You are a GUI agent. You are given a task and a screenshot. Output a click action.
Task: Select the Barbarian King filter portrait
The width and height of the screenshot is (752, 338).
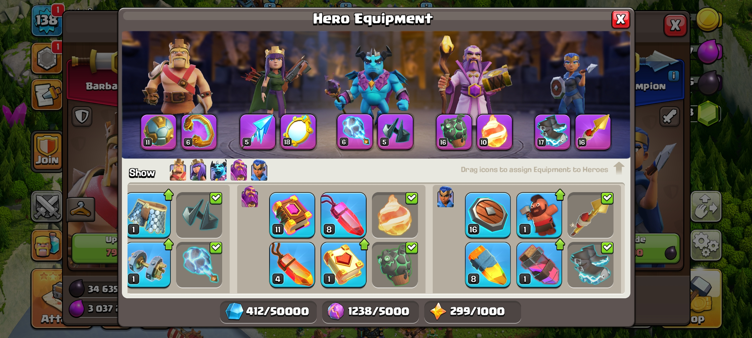click(x=178, y=170)
